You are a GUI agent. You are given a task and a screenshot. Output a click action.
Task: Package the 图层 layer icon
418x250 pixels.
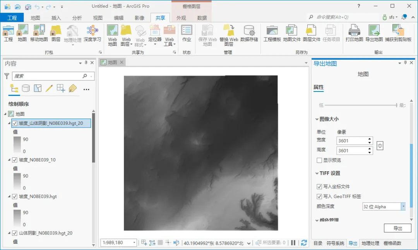click(x=56, y=33)
